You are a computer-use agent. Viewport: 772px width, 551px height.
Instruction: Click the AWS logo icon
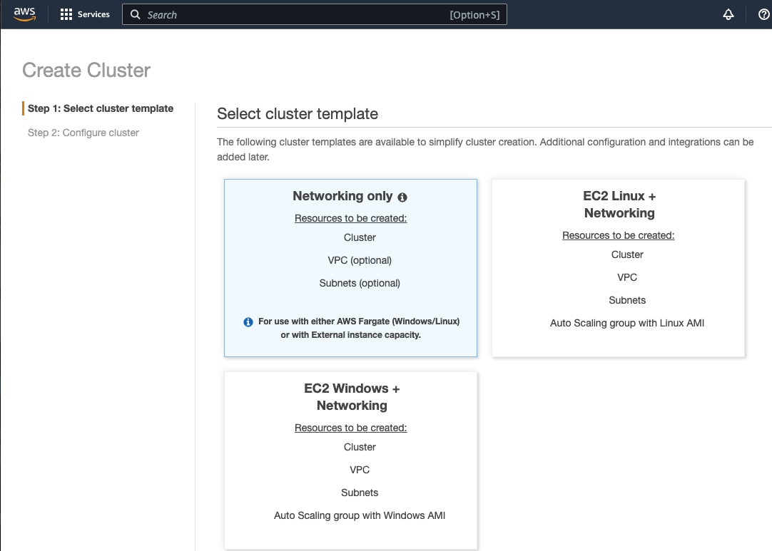point(24,14)
